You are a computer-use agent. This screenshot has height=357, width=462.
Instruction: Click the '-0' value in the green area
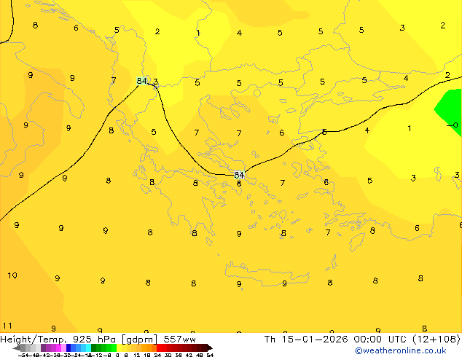[453, 126]
